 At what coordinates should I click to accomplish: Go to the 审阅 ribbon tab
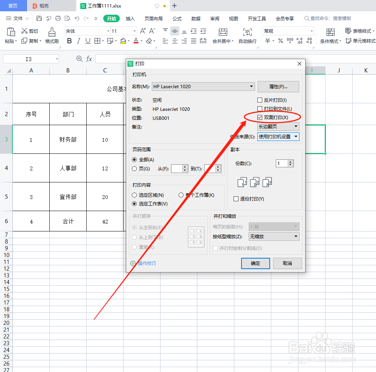click(215, 18)
